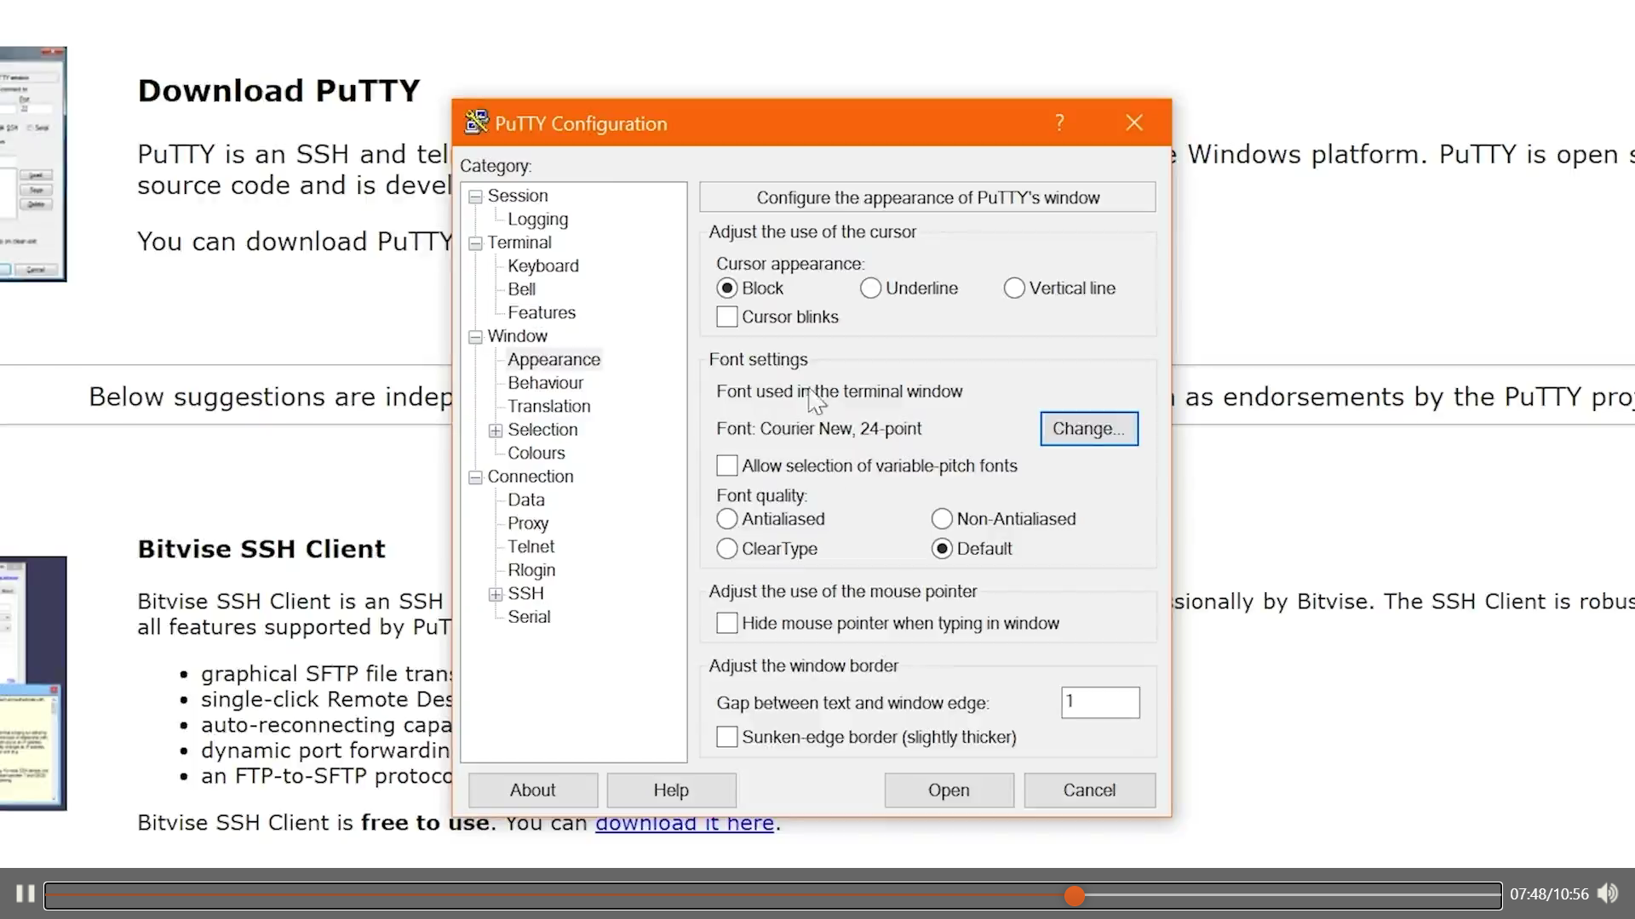Click the video progress slider handle
This screenshot has height=919, width=1635.
1075,895
